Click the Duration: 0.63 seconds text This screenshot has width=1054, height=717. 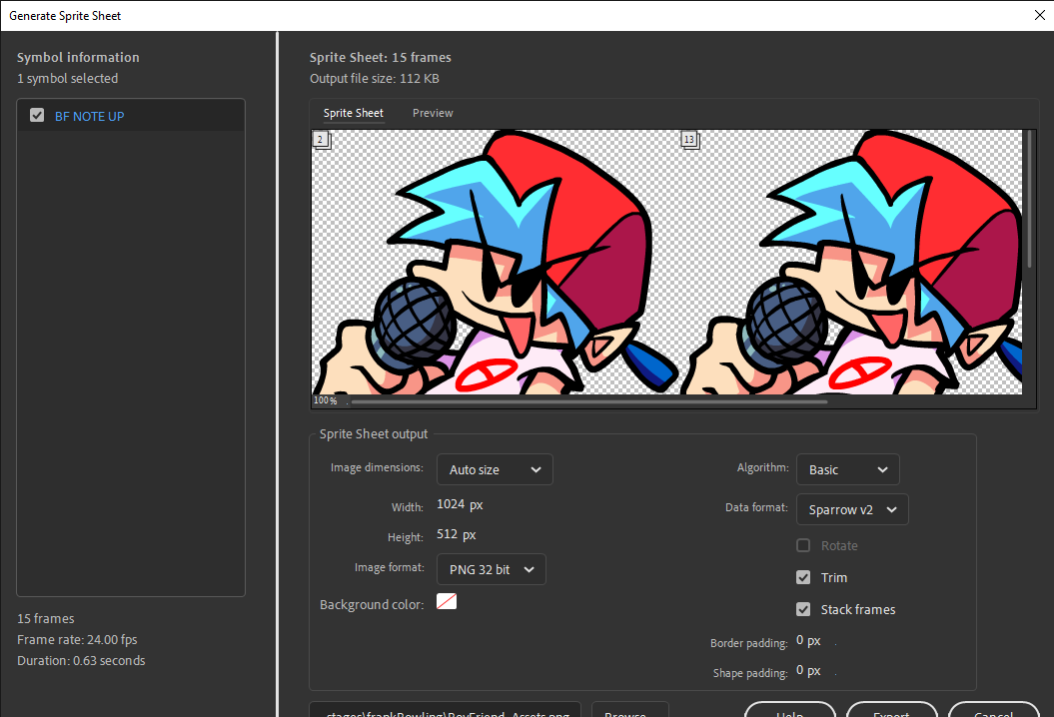[81, 660]
